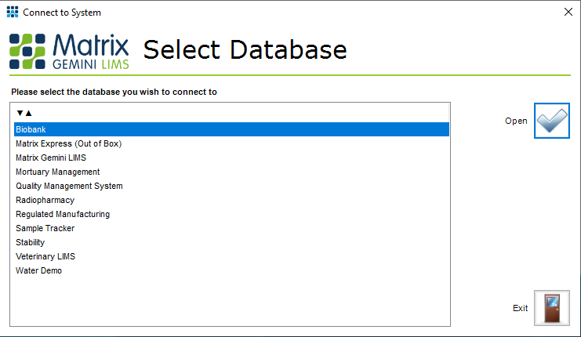Click the Exit text label
Viewport: 581px width, 337px height.
point(520,308)
